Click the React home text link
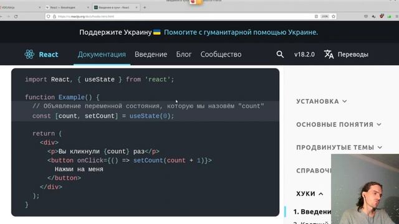The height and width of the screenshot is (224, 399). coord(49,54)
